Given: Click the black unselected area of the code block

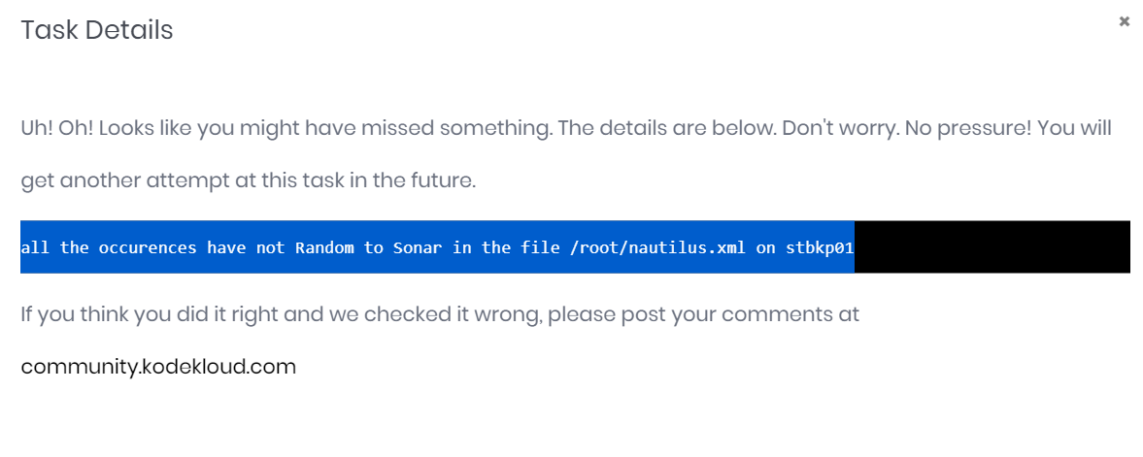Looking at the screenshot, I should 991,247.
